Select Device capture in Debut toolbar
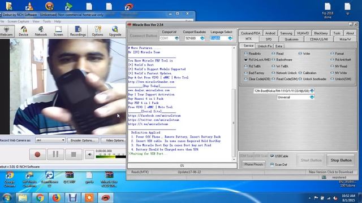This screenshot has height=203, width=362. [x=23, y=31]
